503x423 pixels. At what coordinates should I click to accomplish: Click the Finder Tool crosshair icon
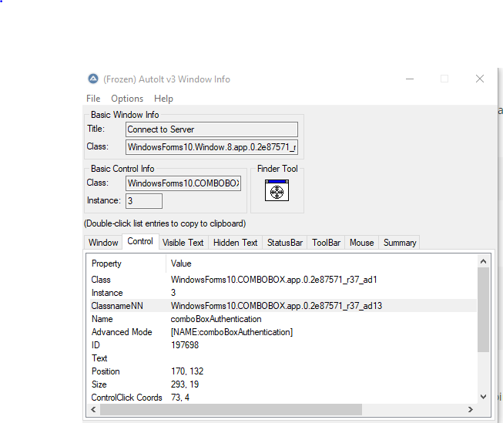(x=277, y=190)
